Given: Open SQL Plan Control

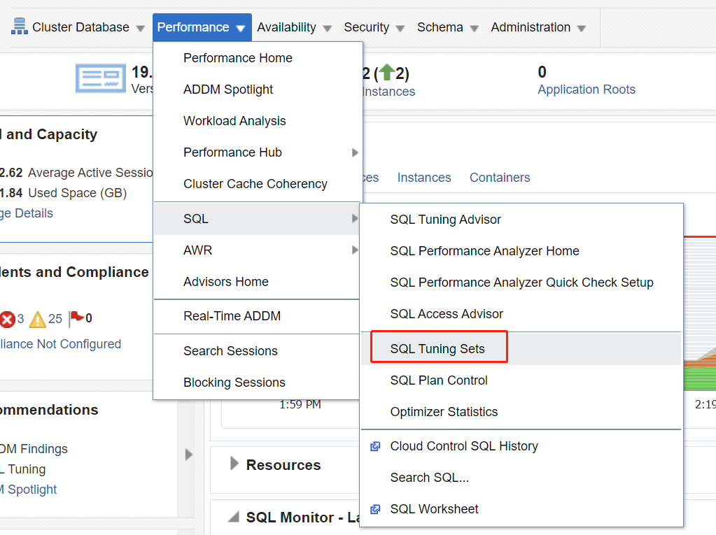Looking at the screenshot, I should click(521, 380).
